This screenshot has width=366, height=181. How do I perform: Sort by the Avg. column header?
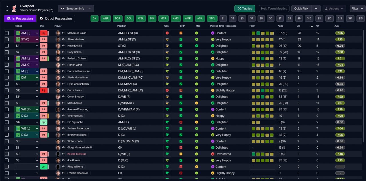pyautogui.click(x=337, y=26)
